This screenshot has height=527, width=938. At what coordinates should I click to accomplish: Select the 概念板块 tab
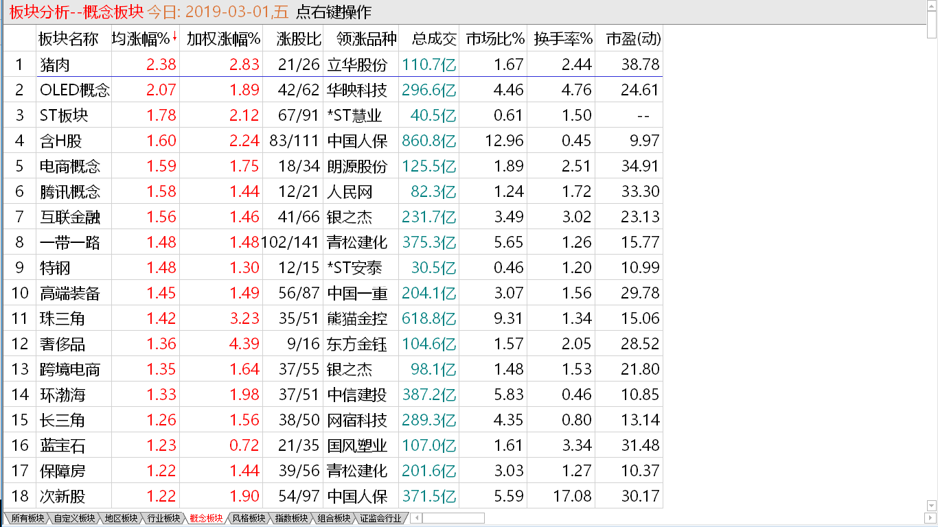[x=205, y=518]
